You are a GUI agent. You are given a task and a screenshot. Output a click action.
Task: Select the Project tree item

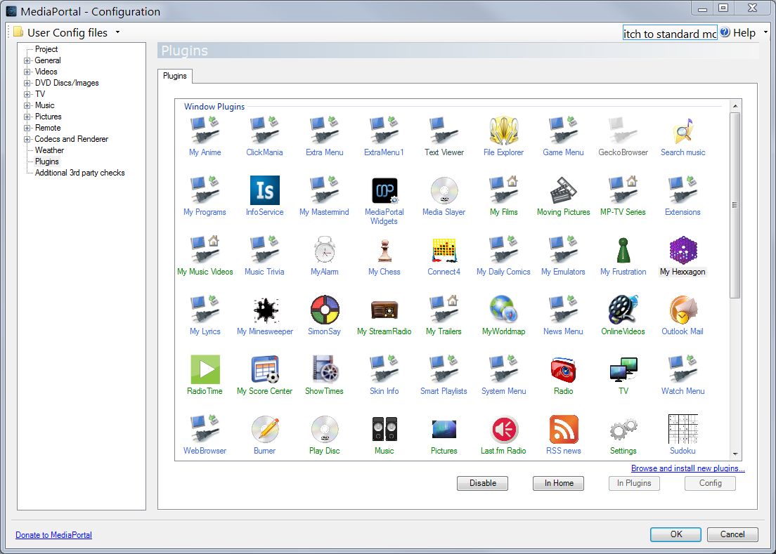click(46, 49)
